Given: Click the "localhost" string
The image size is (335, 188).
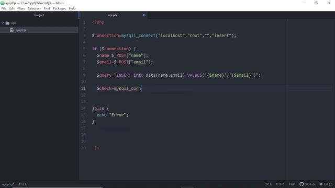Looking at the screenshot, I should coord(171,36).
